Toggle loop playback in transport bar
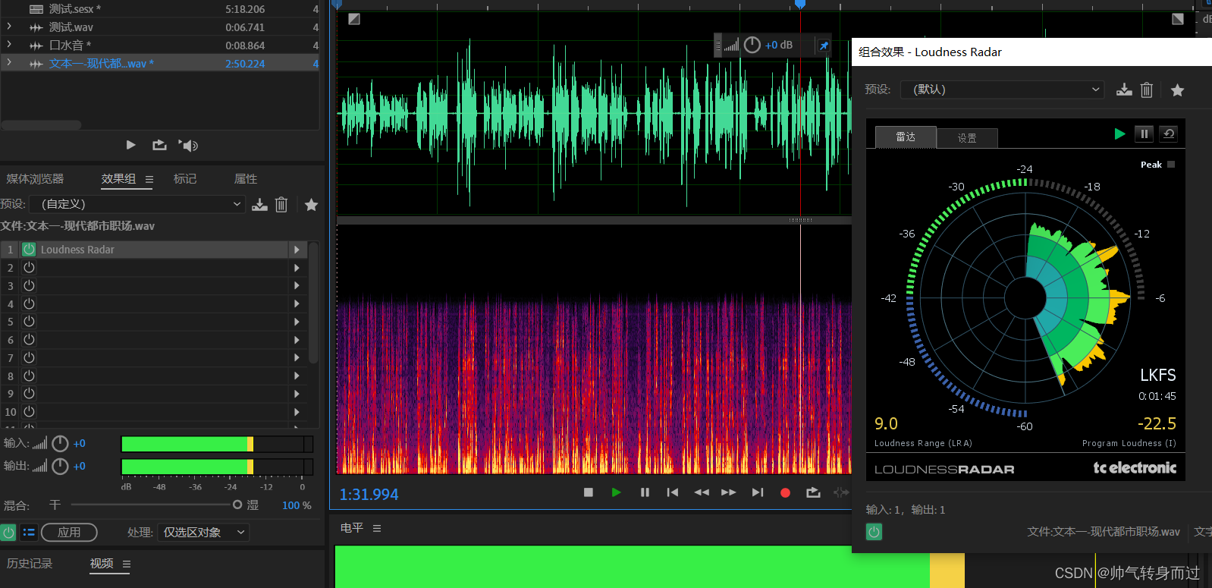Image resolution: width=1212 pixels, height=588 pixels. click(x=813, y=492)
